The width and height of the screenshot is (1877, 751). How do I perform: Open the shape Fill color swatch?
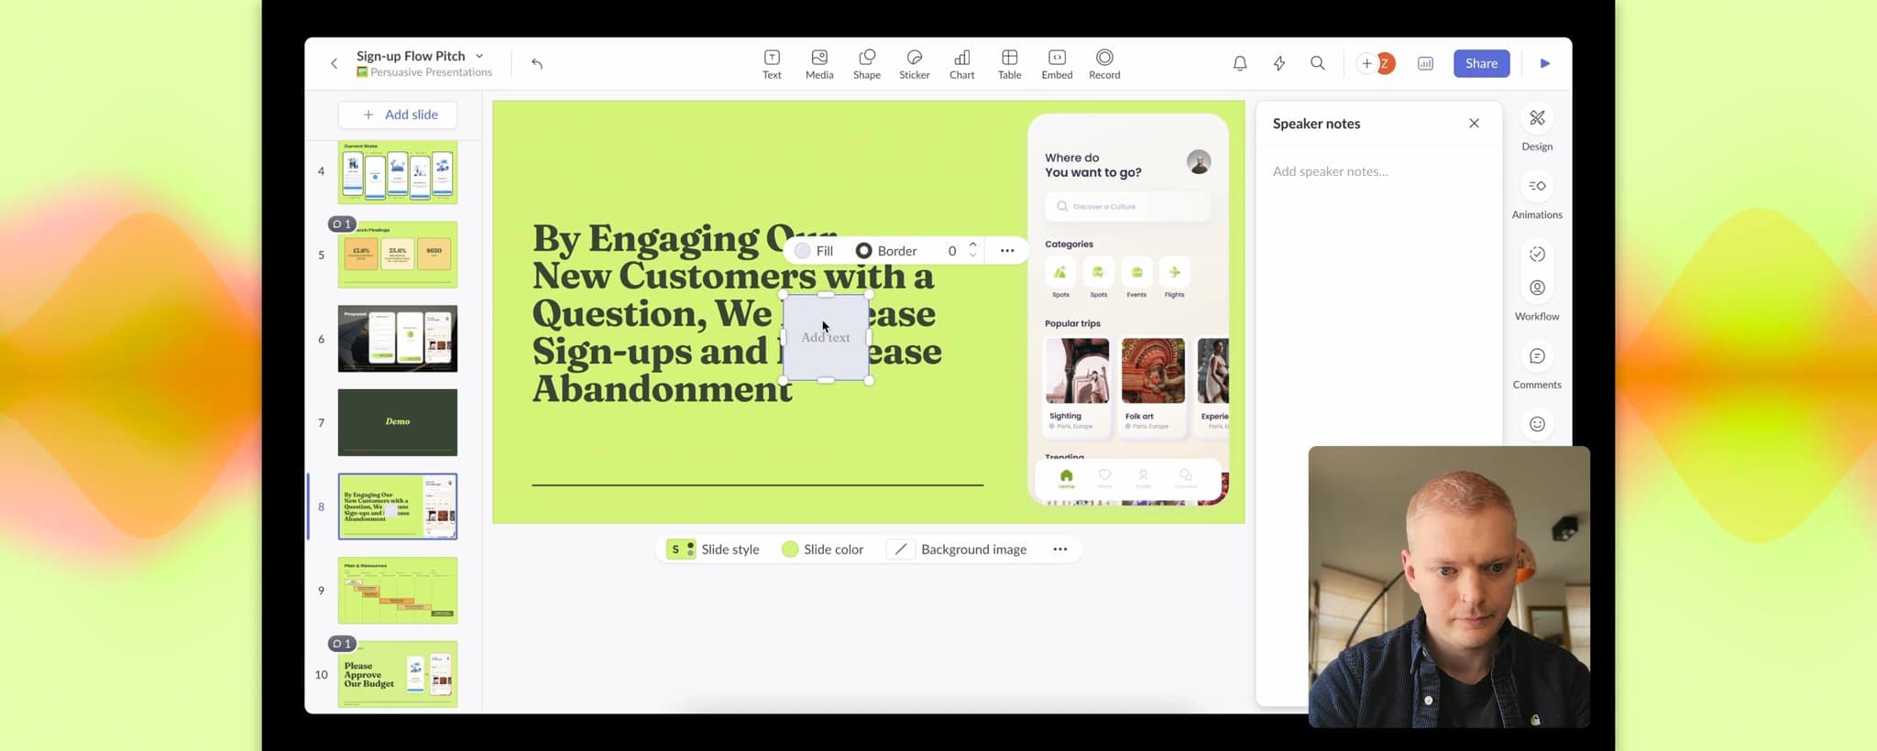coord(803,251)
